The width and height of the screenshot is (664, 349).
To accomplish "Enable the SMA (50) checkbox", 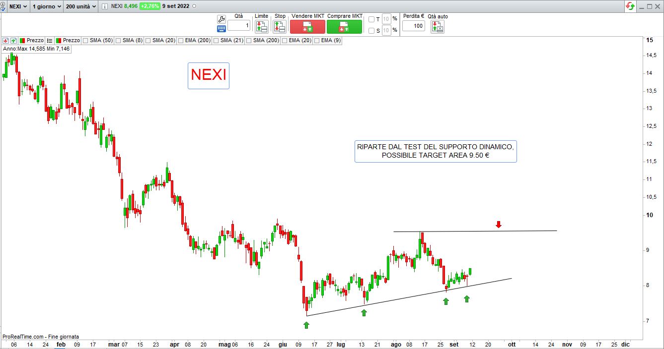I will (x=86, y=40).
